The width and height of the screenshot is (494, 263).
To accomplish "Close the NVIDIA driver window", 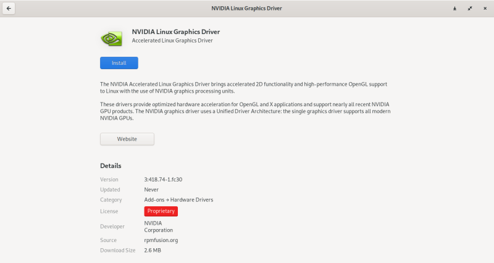I will pos(485,9).
